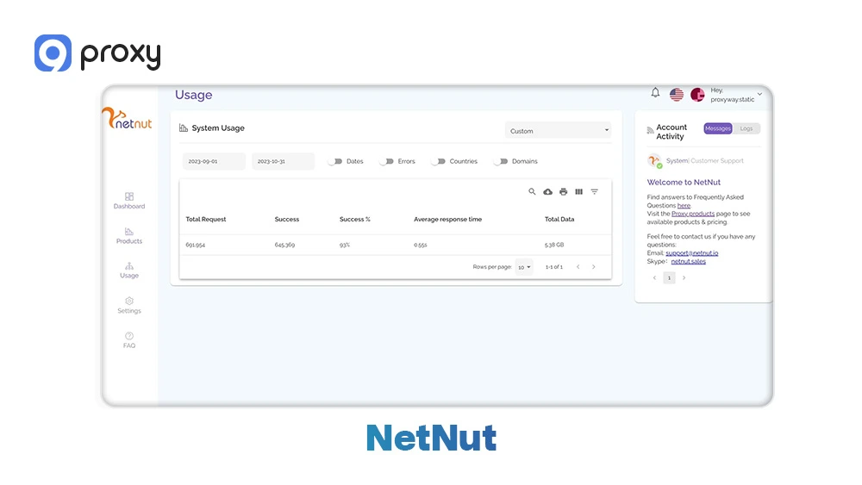Toggle the Errors switch
This screenshot has height=485, width=862.
click(386, 161)
